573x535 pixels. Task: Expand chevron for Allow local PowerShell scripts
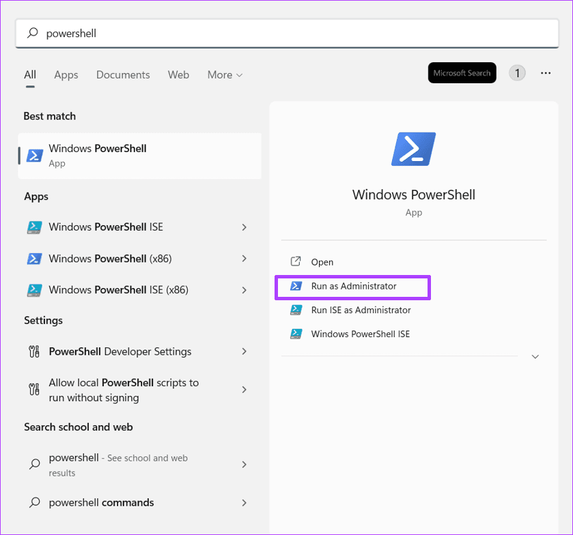pos(244,390)
